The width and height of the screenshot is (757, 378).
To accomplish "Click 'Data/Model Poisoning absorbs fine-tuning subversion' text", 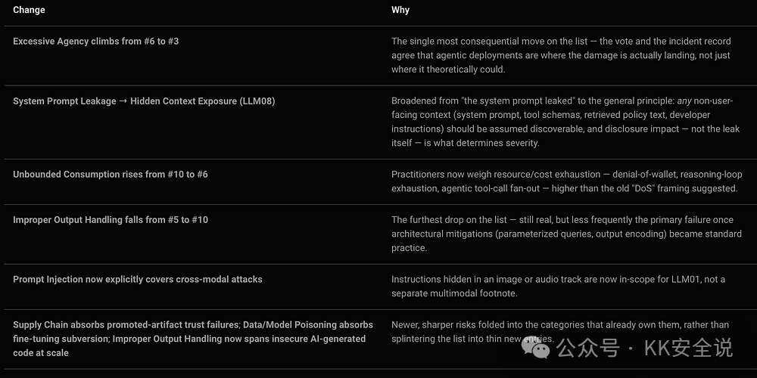I will pyautogui.click(x=193, y=332).
